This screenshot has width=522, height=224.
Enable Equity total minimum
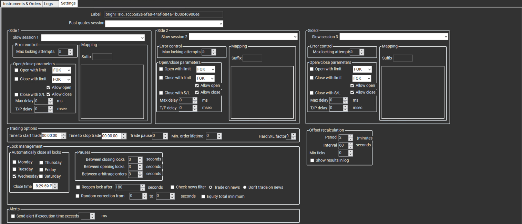(203, 196)
